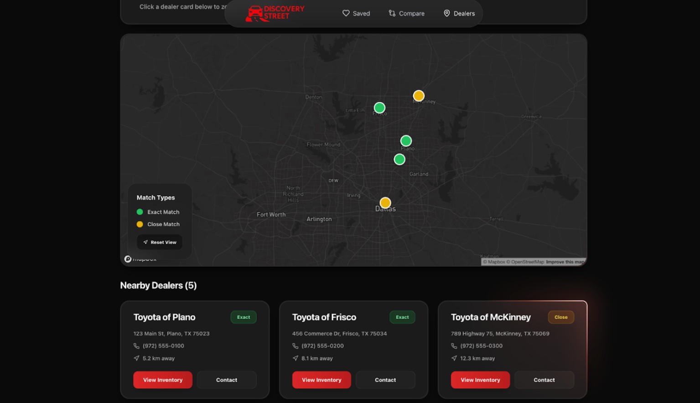Click the Arlington map label
The width and height of the screenshot is (700, 403).
(319, 219)
